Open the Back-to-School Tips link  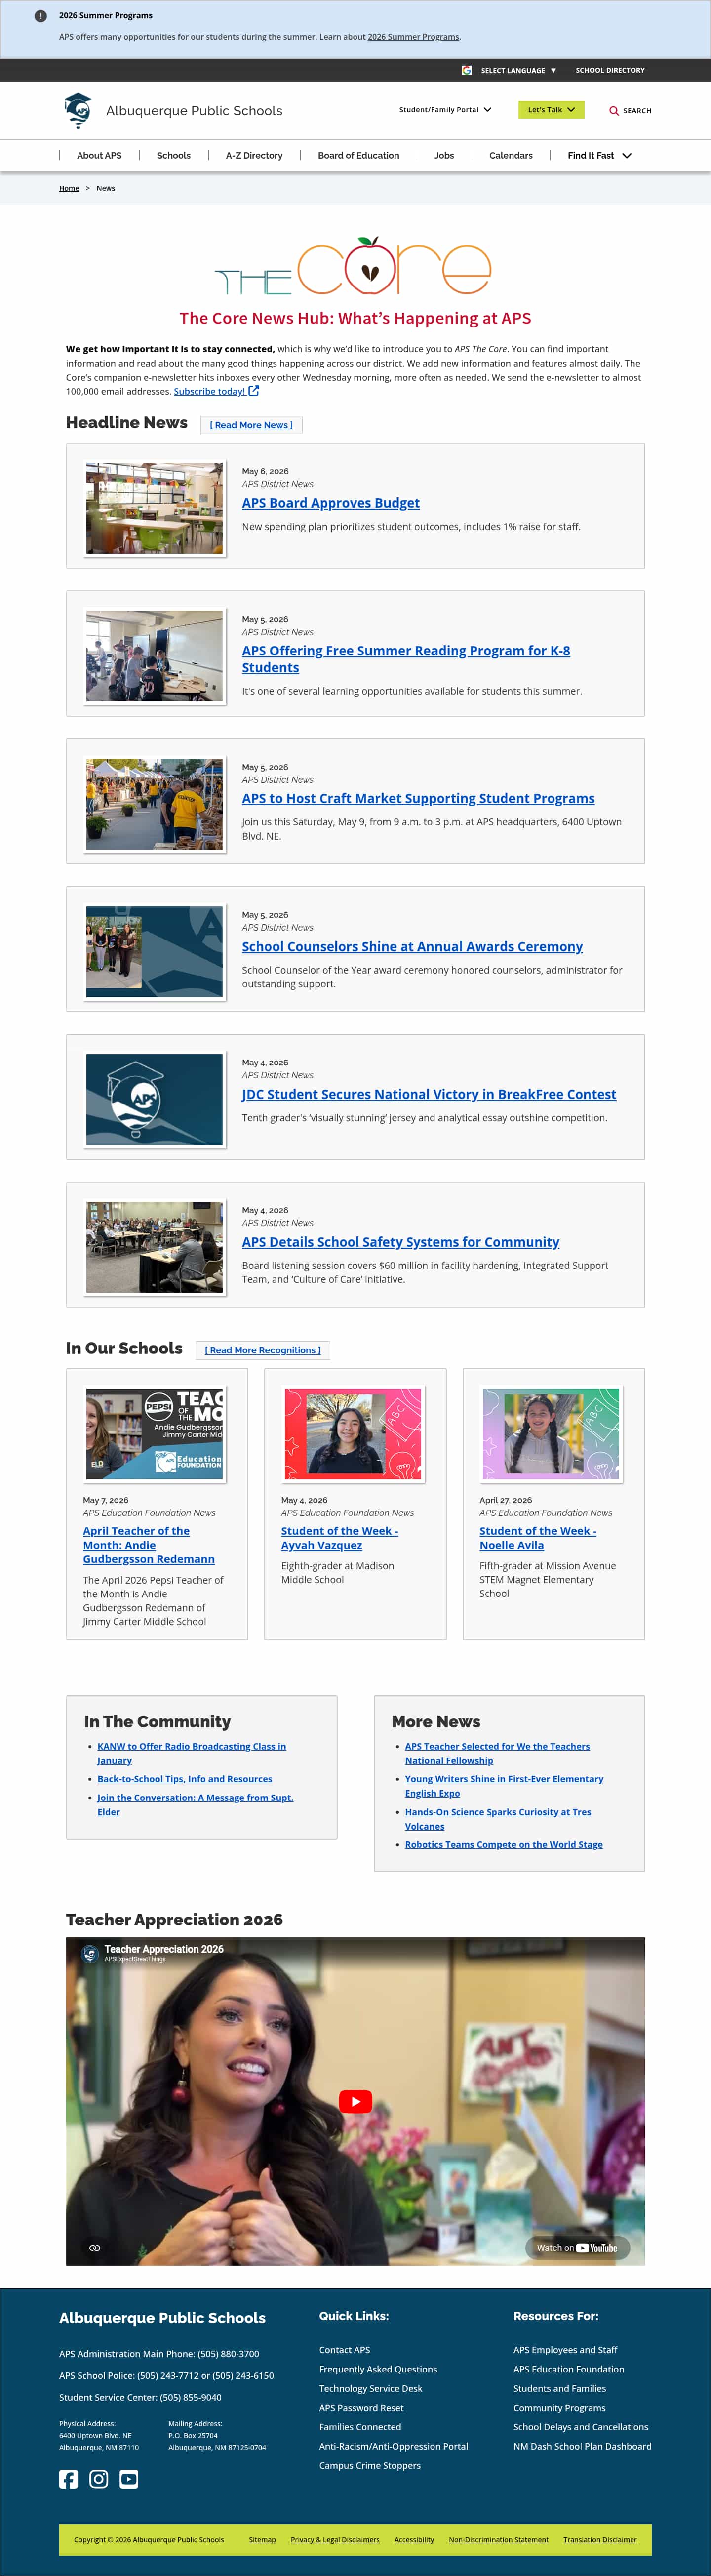(x=185, y=1779)
